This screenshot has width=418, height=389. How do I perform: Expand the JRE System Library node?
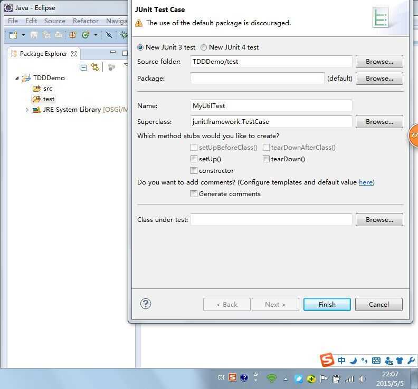point(27,110)
